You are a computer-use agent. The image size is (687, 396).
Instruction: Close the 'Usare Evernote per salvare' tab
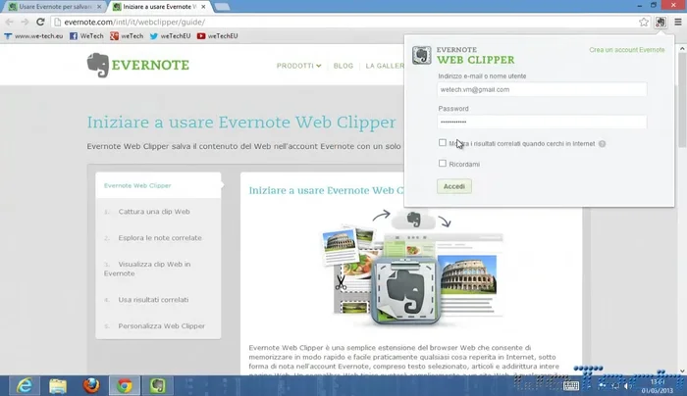coord(99,7)
